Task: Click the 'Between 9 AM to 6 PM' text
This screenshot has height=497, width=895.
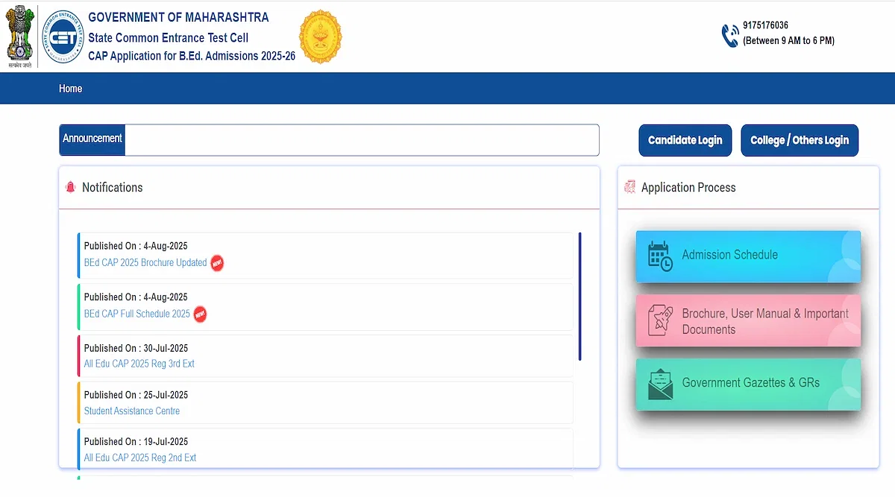Action: coord(789,41)
